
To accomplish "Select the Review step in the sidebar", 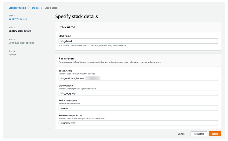I will click(x=12, y=55).
